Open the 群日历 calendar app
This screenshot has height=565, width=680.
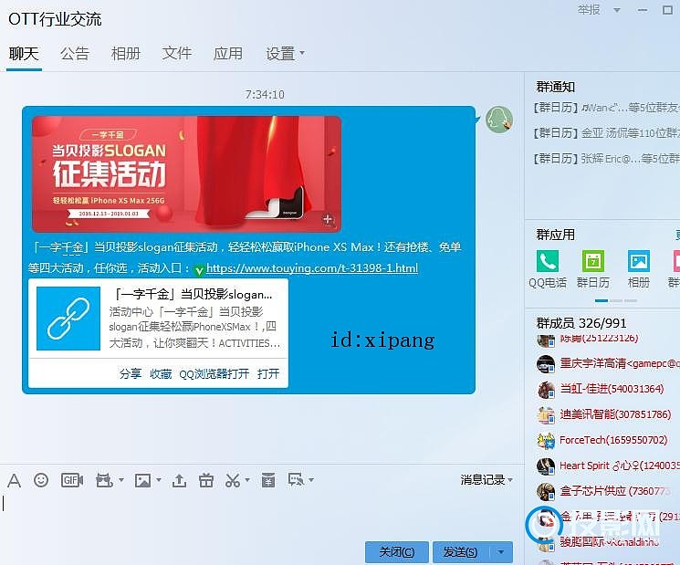click(592, 261)
